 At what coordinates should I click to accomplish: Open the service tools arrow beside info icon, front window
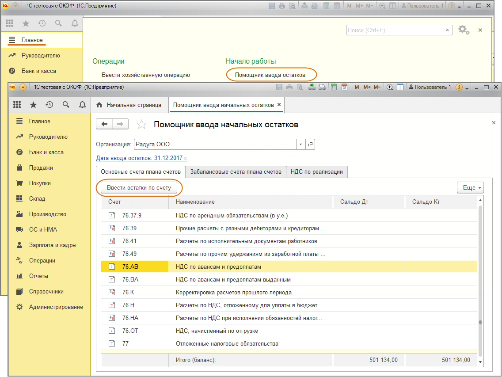(x=467, y=88)
